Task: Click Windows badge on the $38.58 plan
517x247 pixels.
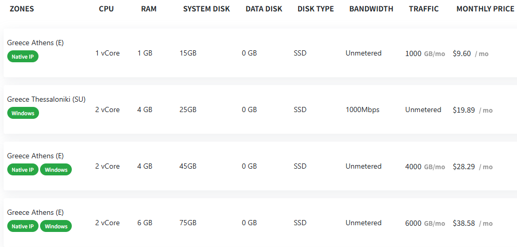Action: click(x=56, y=226)
